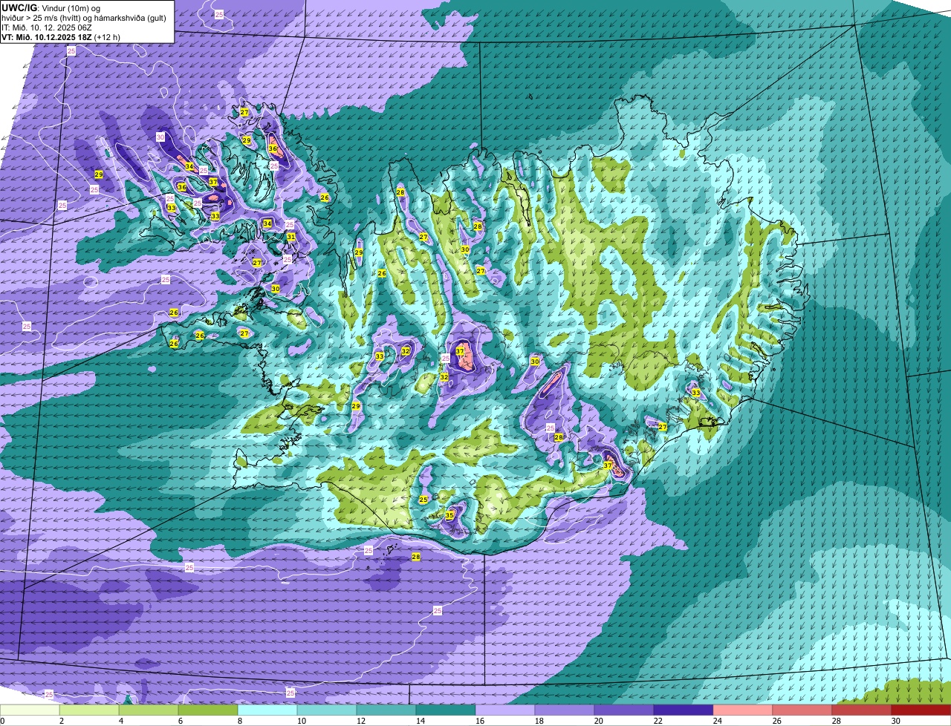
Task: Select the 2–4 m/s yellow-green legend swatch
Action: [89, 710]
